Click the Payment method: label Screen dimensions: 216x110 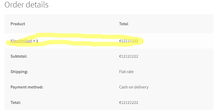27,87
